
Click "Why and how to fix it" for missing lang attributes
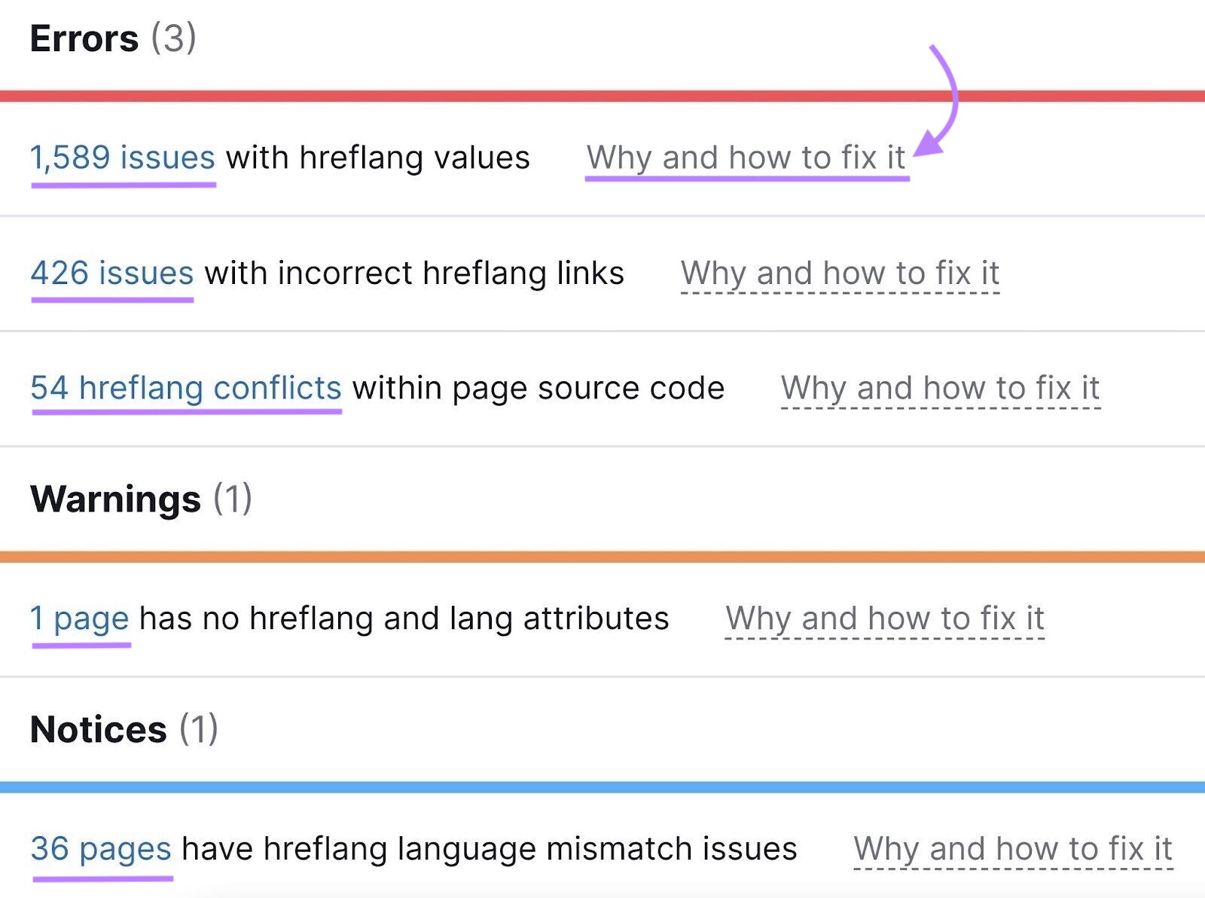[x=885, y=618]
